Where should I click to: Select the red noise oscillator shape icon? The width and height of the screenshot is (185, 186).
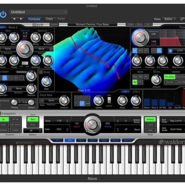click(22, 78)
